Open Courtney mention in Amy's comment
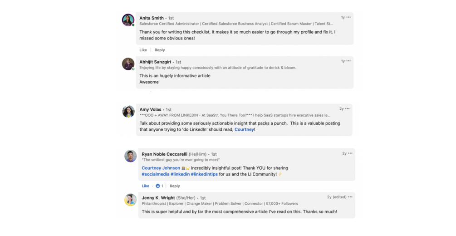The image size is (456, 236). click(x=244, y=130)
